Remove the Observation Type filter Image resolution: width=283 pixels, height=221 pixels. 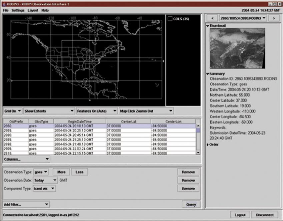(188, 172)
